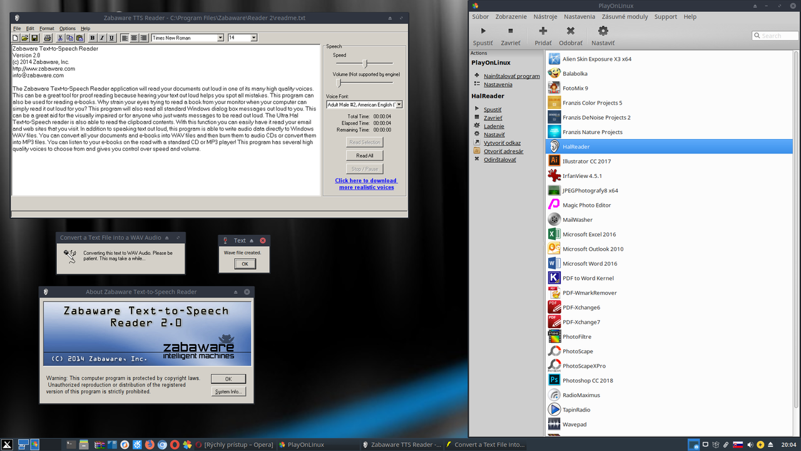Click Odinštalovať in HalReader actions
This screenshot has height=451, width=801.
500,160
